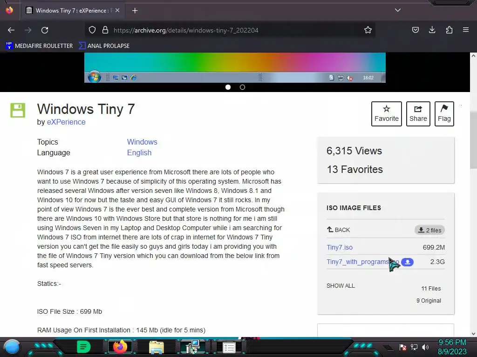Click the scrollbar down arrow
477x357 pixels.
[x=473, y=334]
